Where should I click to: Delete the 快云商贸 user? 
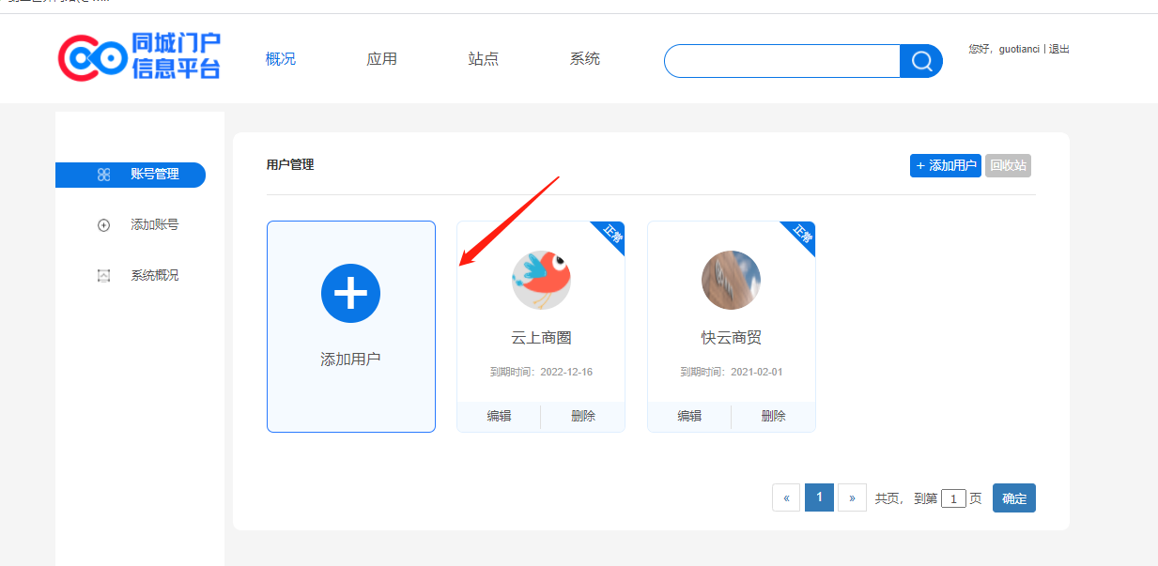click(x=774, y=416)
